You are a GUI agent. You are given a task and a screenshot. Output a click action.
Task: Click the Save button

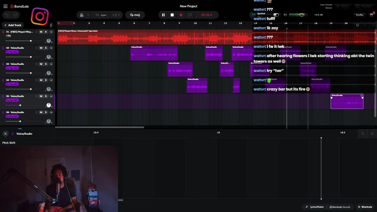343,6
